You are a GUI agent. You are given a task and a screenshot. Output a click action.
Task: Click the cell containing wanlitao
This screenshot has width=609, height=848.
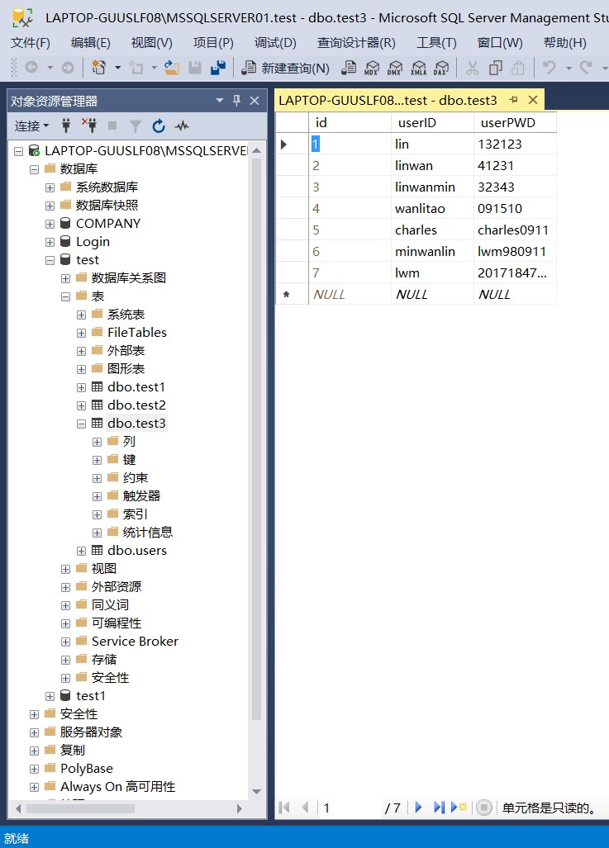pos(432,208)
